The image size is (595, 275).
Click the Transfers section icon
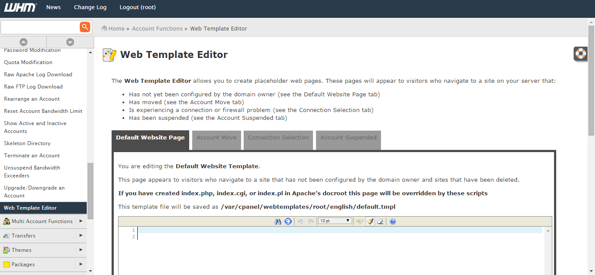click(7, 236)
